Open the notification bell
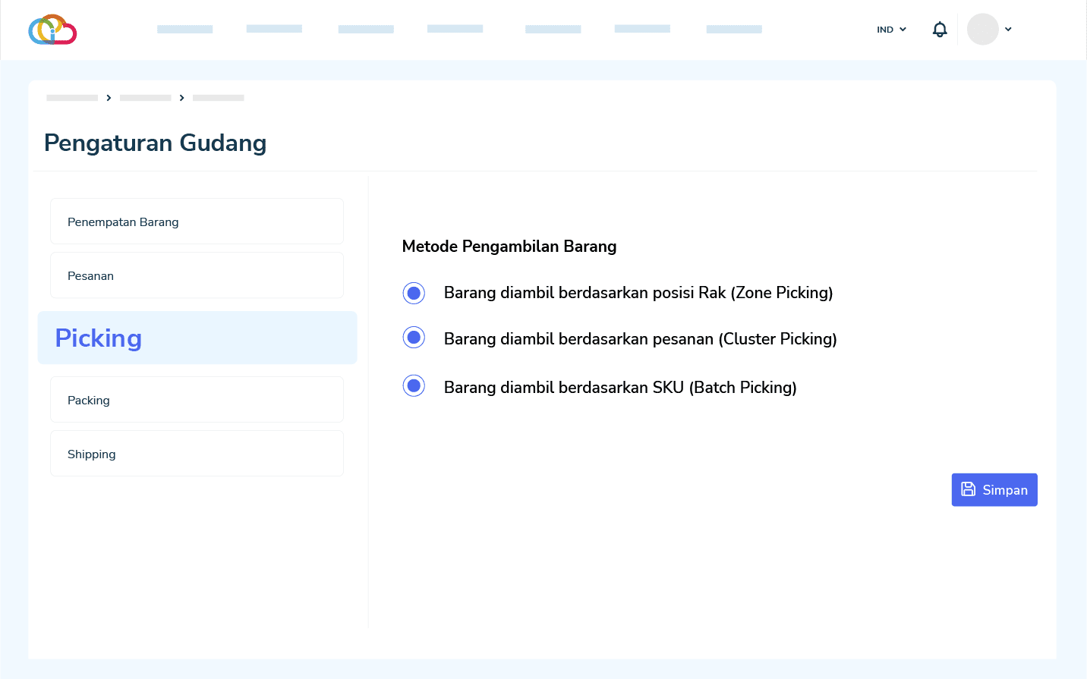 pyautogui.click(x=940, y=30)
